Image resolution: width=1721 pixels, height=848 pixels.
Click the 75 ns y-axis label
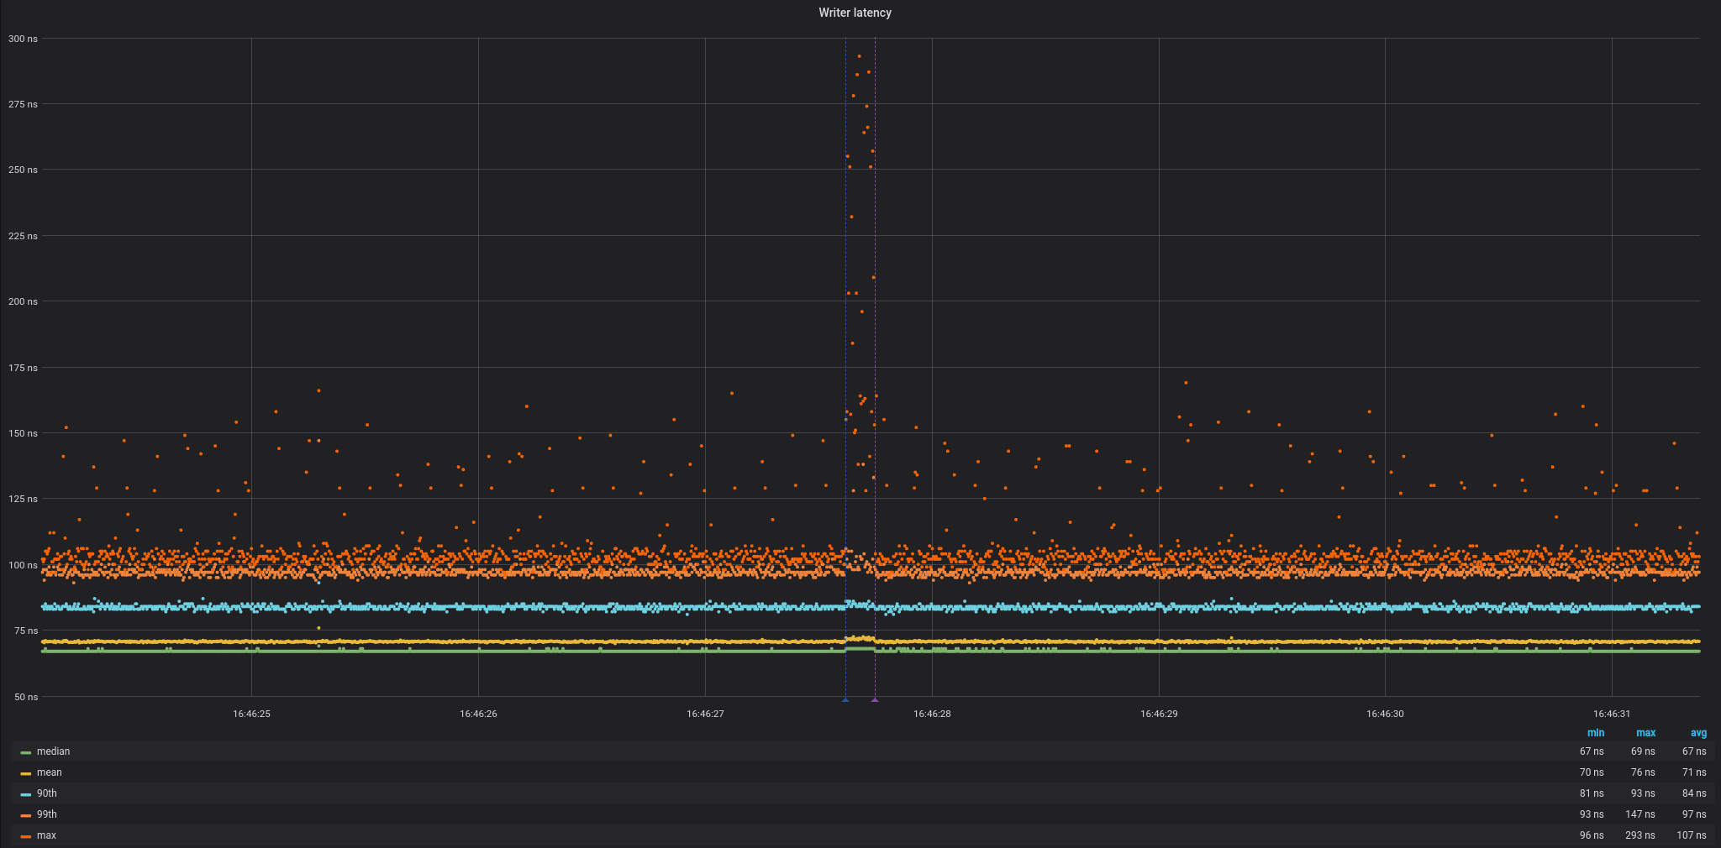point(26,631)
